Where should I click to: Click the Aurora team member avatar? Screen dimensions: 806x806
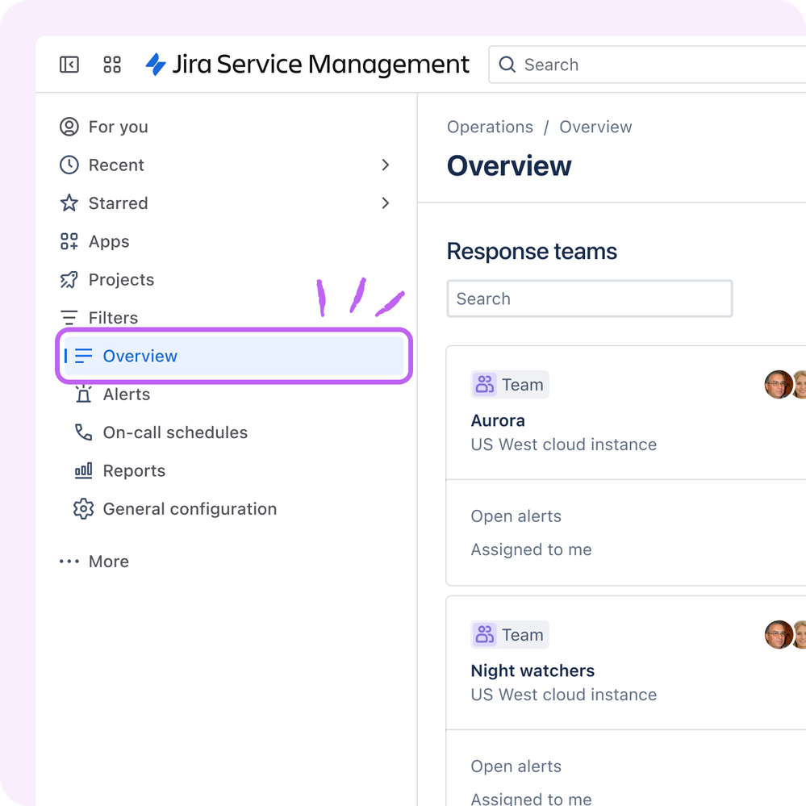pos(779,385)
